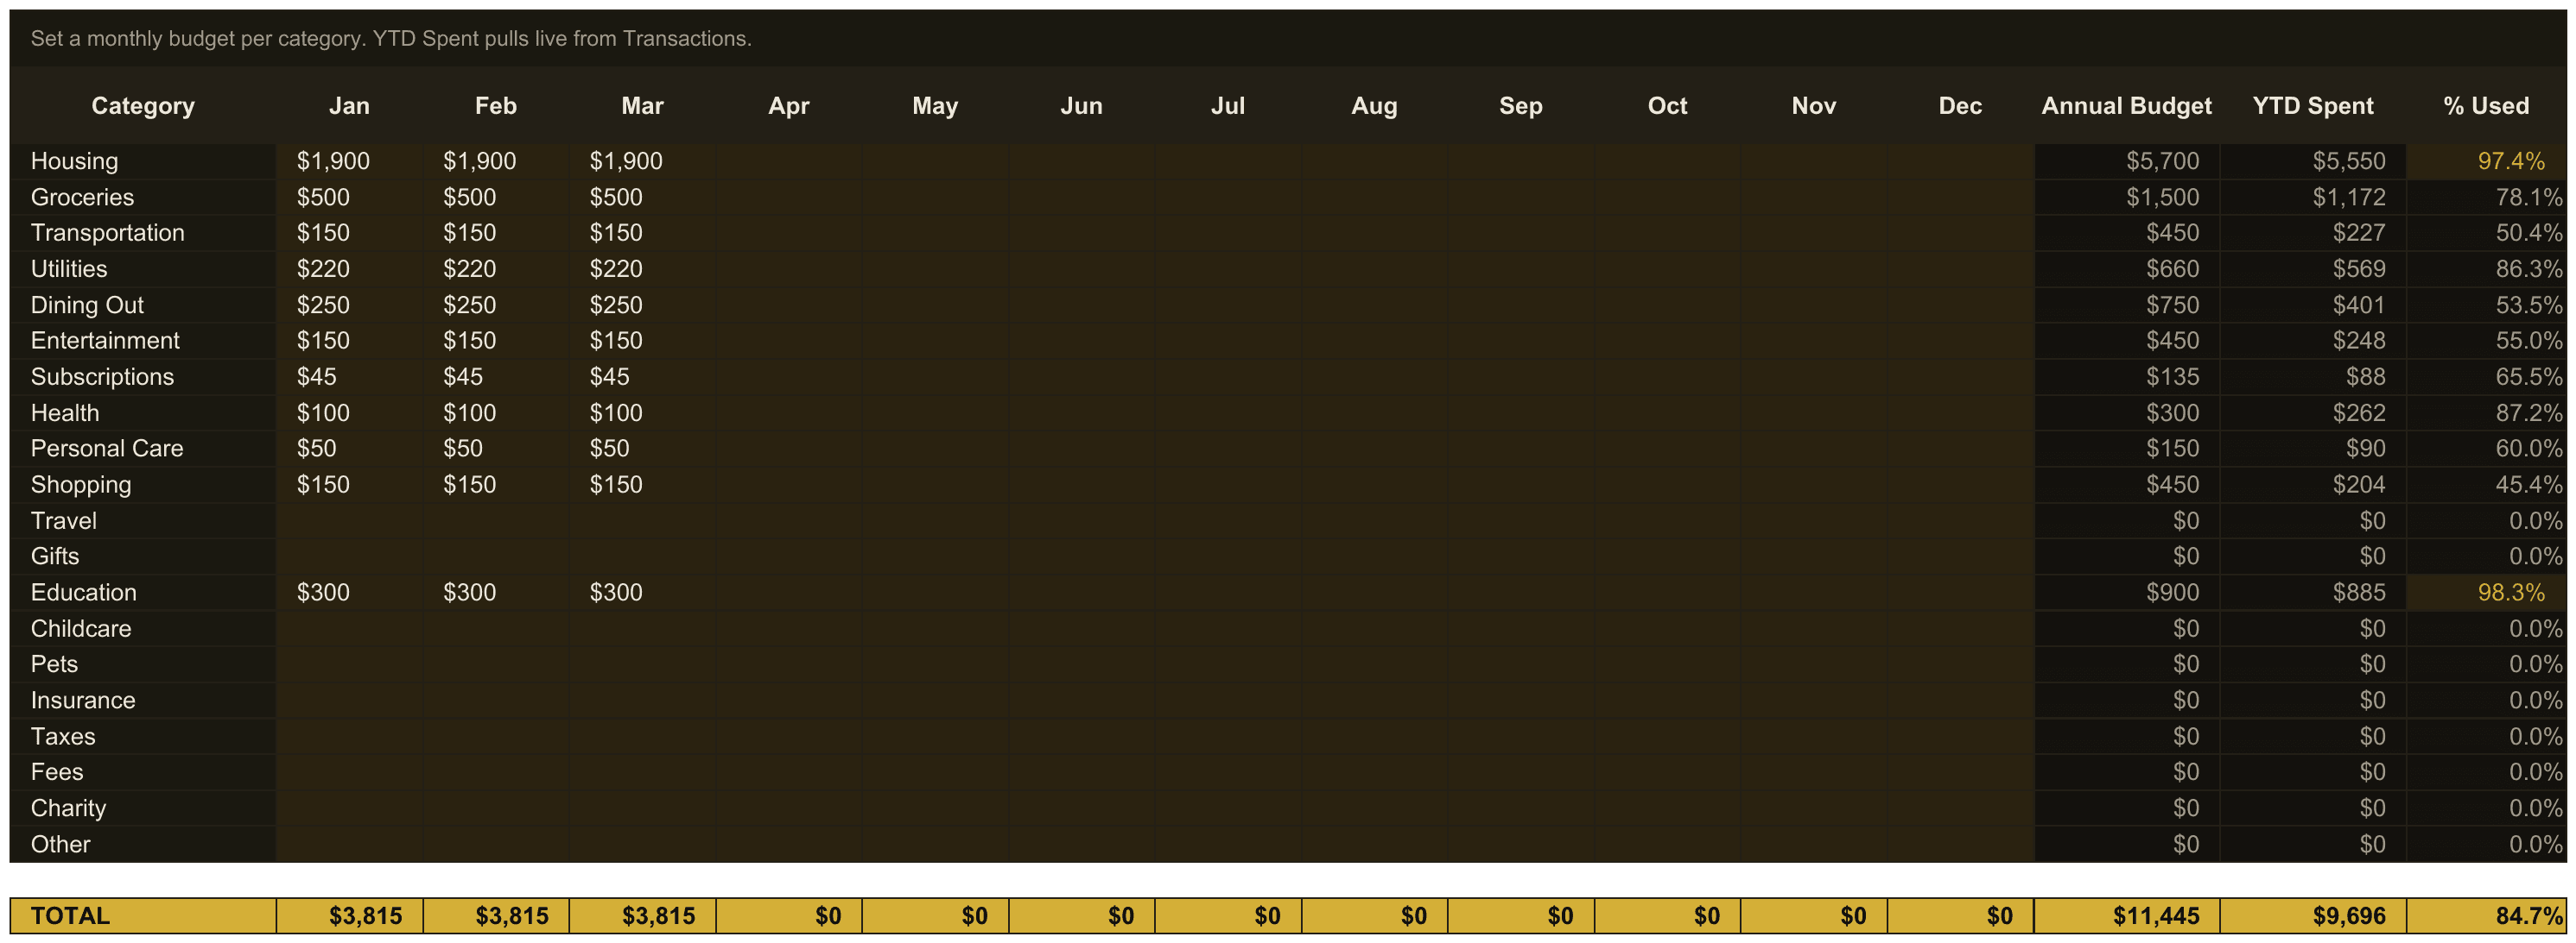Select Subscriptions' March $45 cell
Viewport: 2576px width, 943px height.
coord(642,377)
